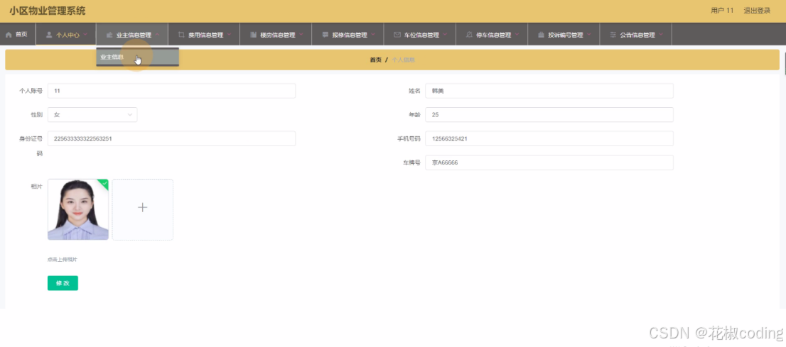Open the 报修信息管理 menu label
The image size is (786, 347).
(350, 35)
